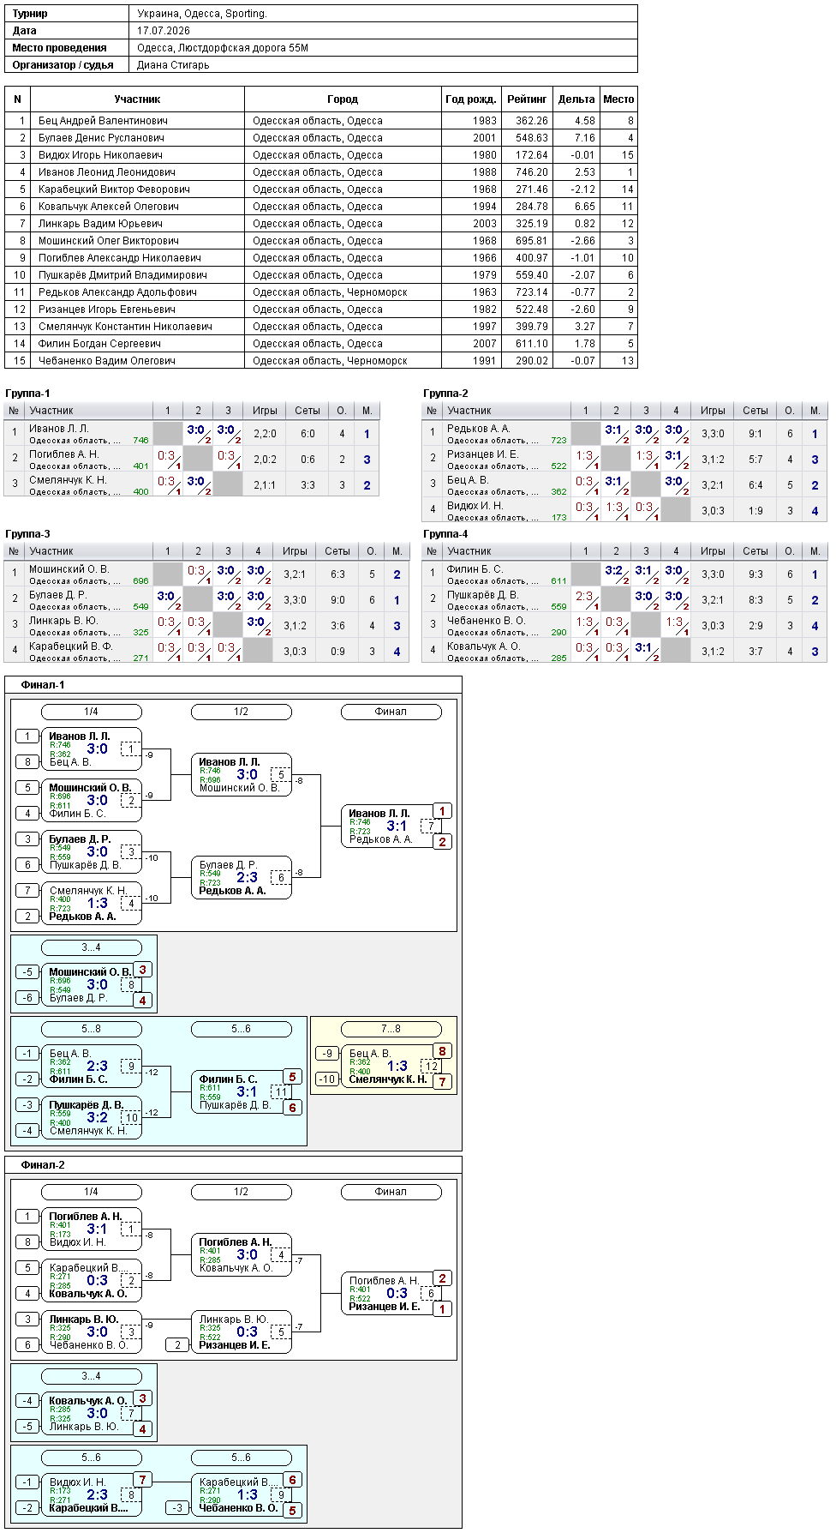836x1533 pixels.
Task: Select Филин Б. С. in Группа-4
Action: [475, 569]
